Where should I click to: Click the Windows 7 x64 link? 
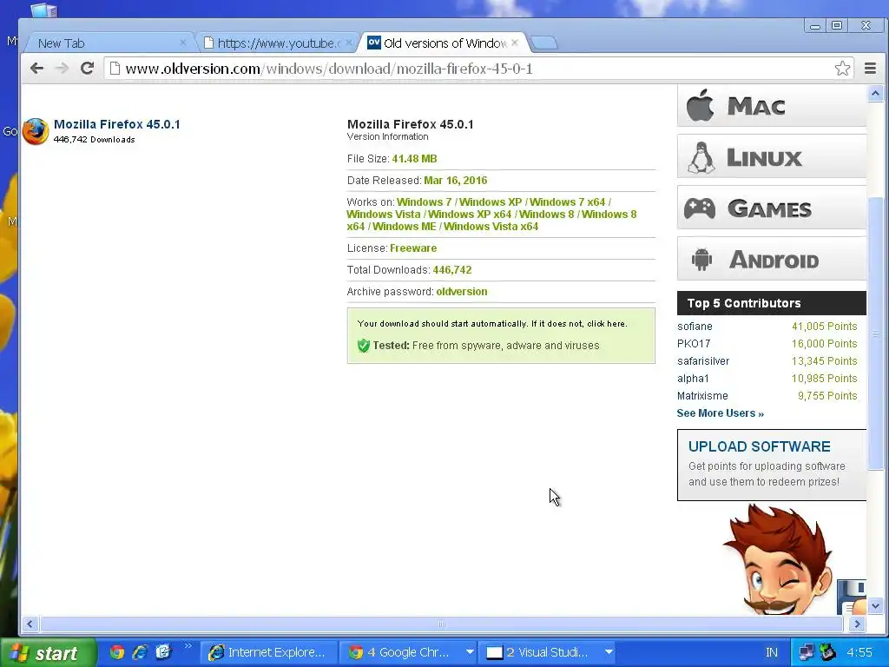(x=567, y=201)
